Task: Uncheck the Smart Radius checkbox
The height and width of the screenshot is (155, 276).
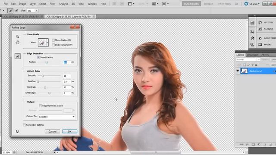Action: 38,57
